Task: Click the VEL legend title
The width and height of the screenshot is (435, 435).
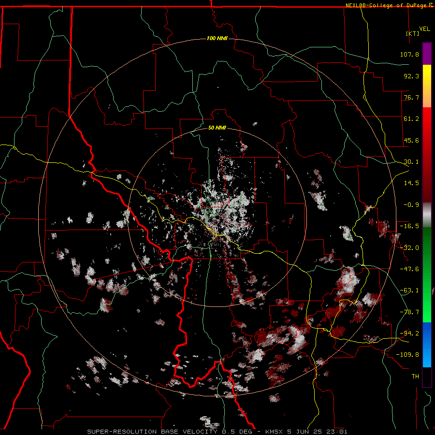Action: click(425, 29)
